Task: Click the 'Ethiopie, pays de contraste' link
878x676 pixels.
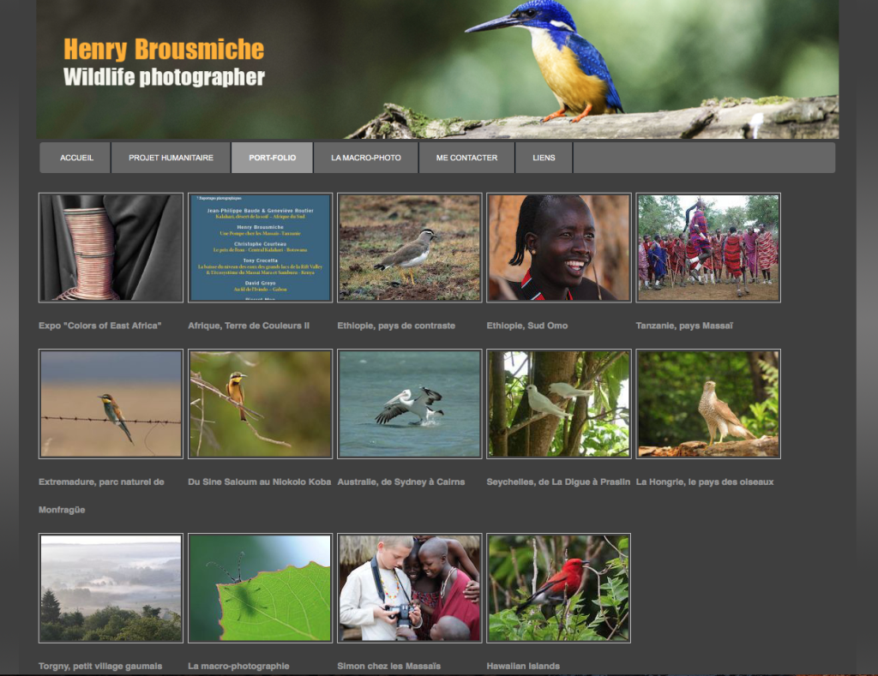Action: [396, 326]
